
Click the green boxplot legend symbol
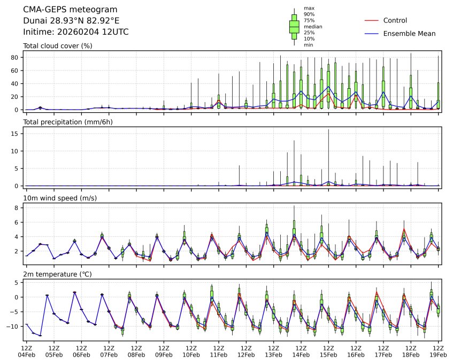(x=294, y=27)
